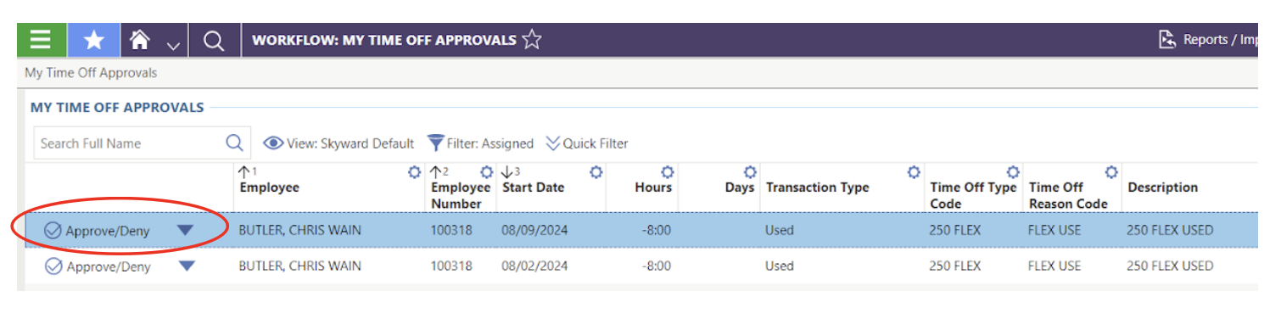Open Hours column gear options
The height and width of the screenshot is (319, 1264).
point(667,172)
